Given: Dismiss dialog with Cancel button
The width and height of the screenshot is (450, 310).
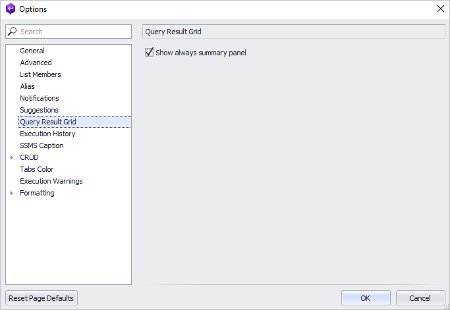Looking at the screenshot, I should tap(420, 298).
